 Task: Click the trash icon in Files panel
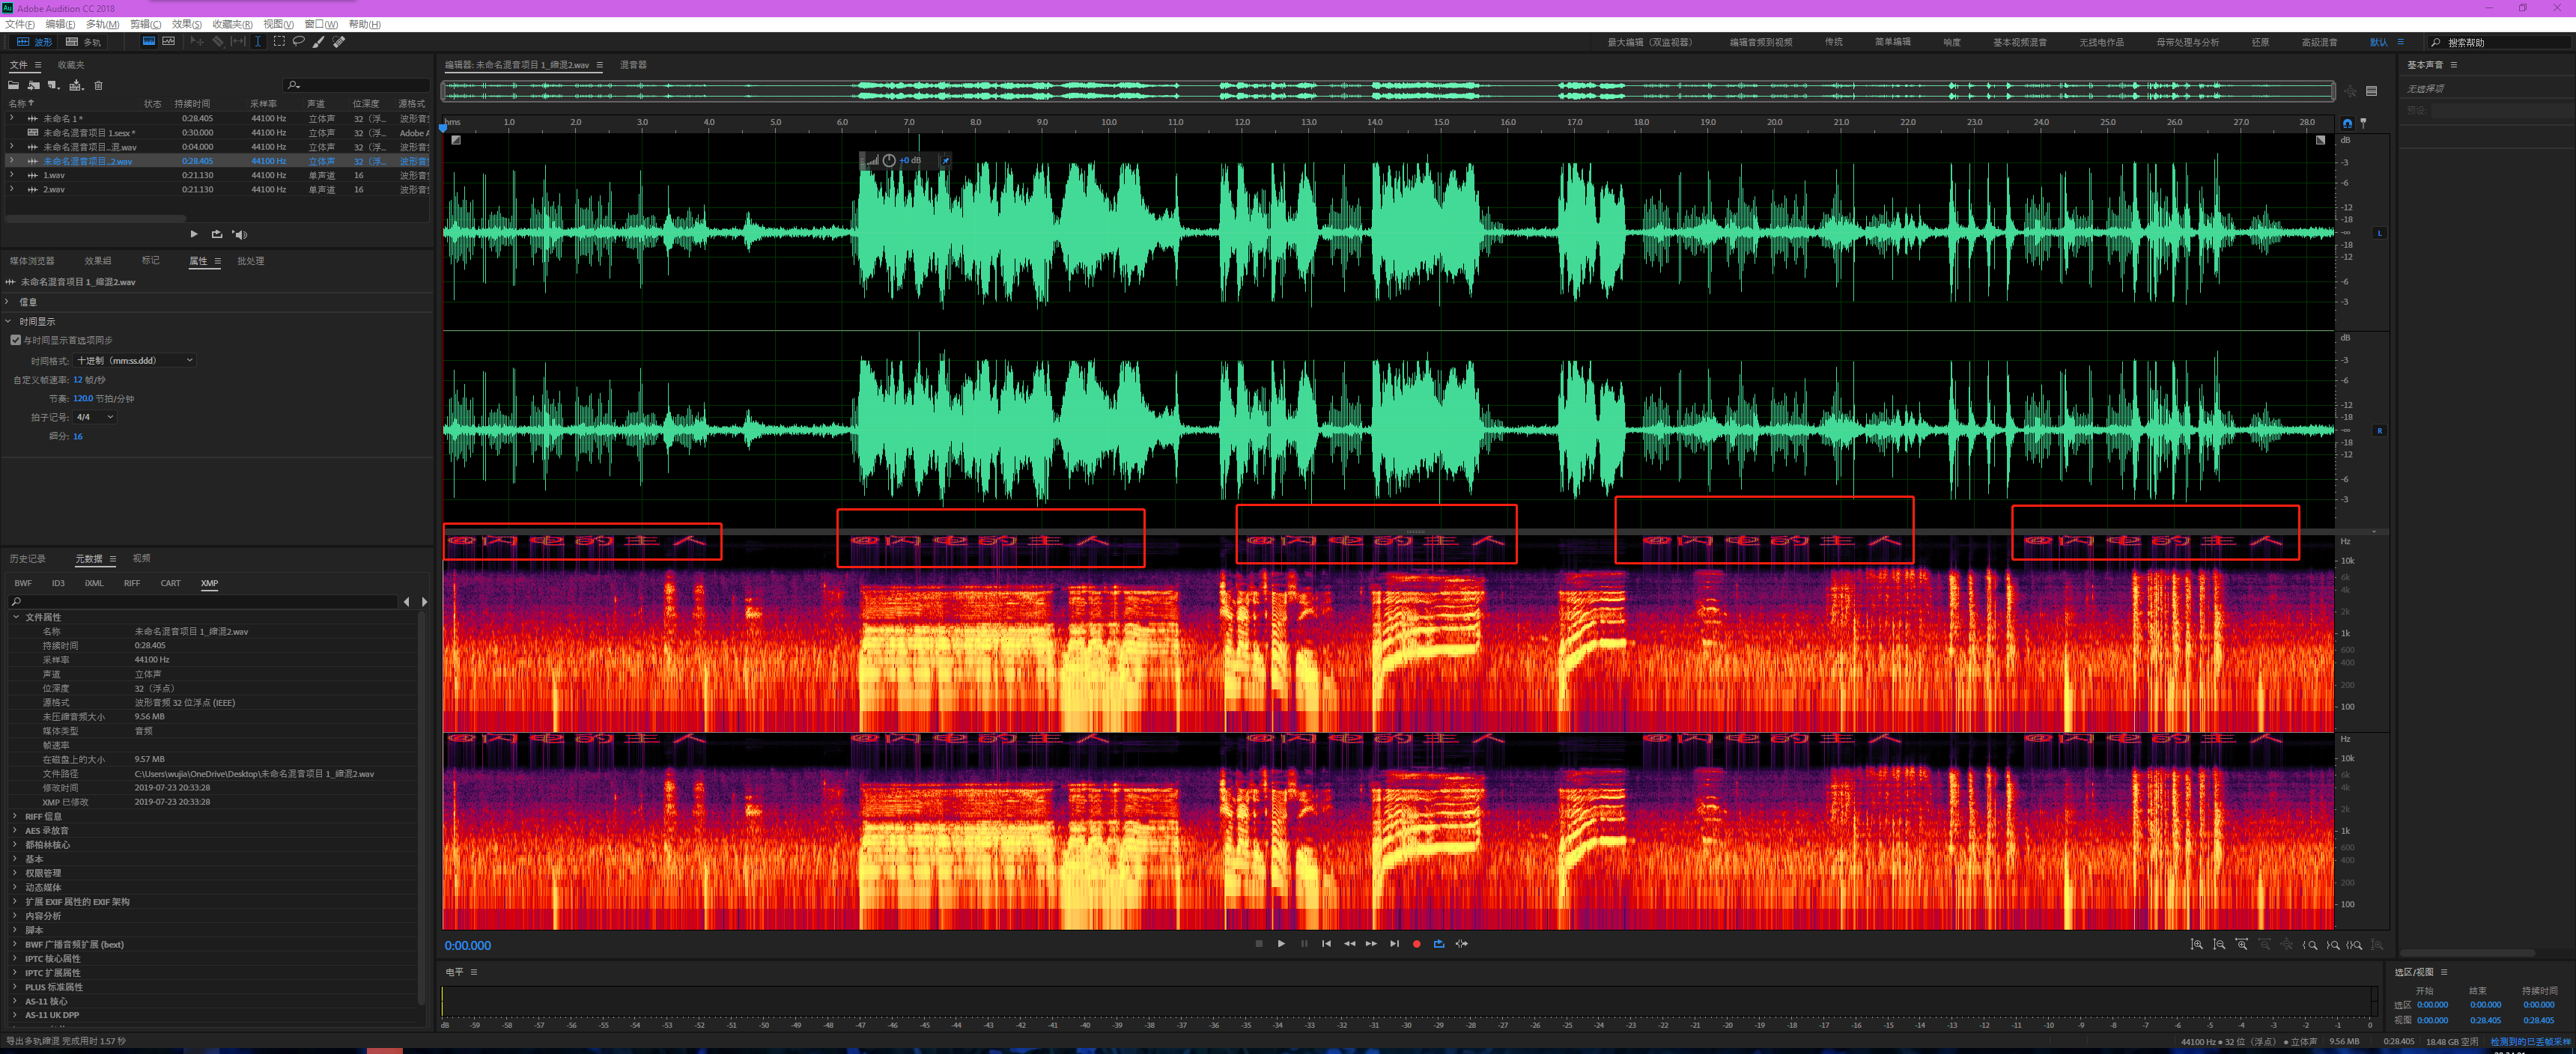point(98,85)
